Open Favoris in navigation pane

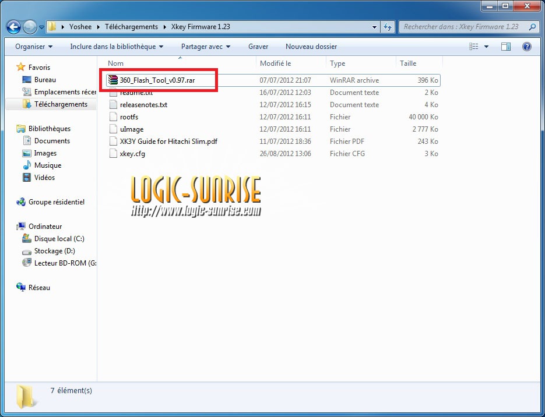[39, 68]
